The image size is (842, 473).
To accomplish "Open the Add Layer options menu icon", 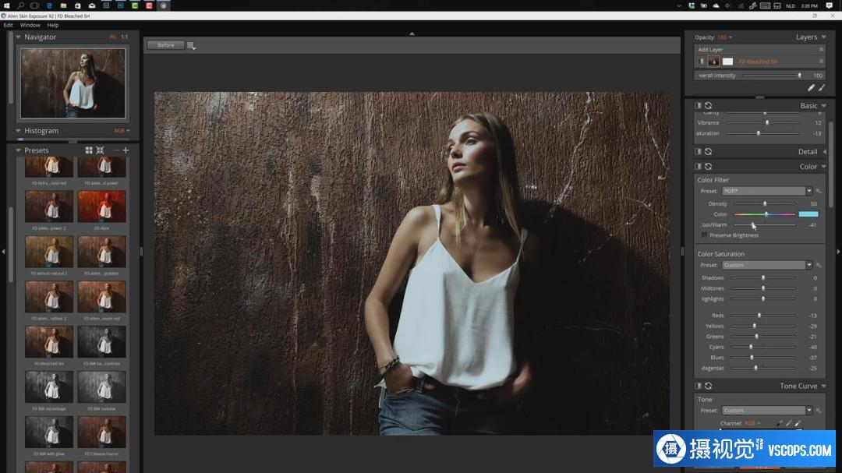I will pyautogui.click(x=821, y=49).
